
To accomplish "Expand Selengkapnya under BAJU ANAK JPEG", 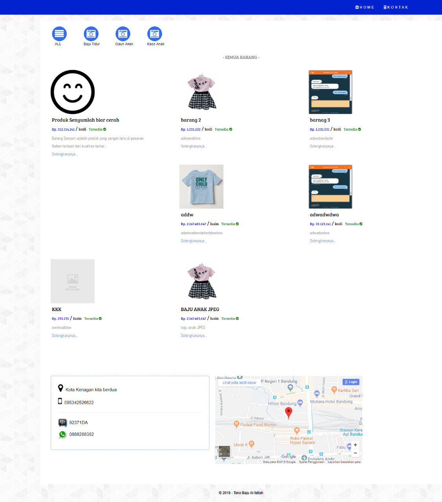I will [194, 335].
